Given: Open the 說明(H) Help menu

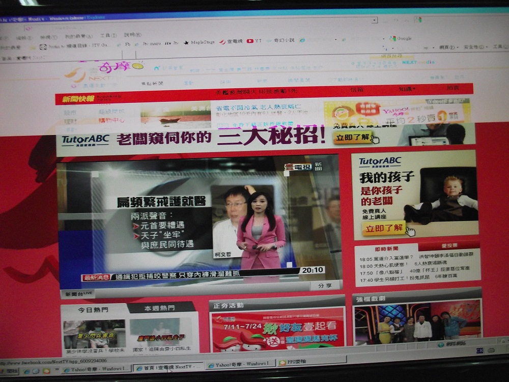Looking at the screenshot, I should click(132, 35).
